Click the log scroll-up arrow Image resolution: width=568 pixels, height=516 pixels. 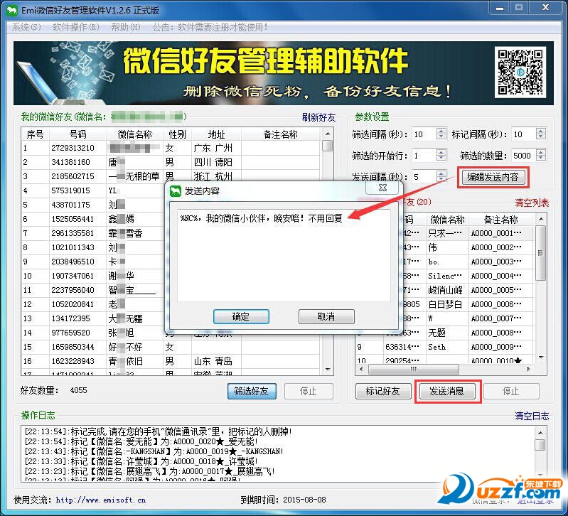[x=540, y=433]
